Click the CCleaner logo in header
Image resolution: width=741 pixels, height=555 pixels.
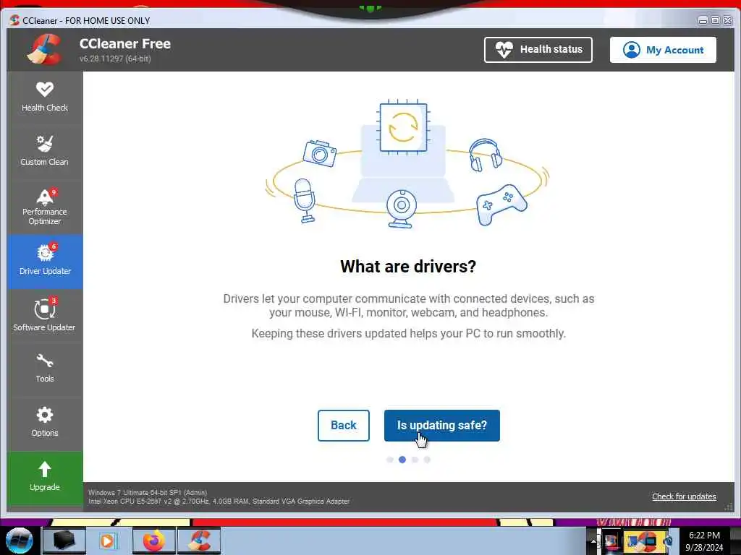(44, 50)
